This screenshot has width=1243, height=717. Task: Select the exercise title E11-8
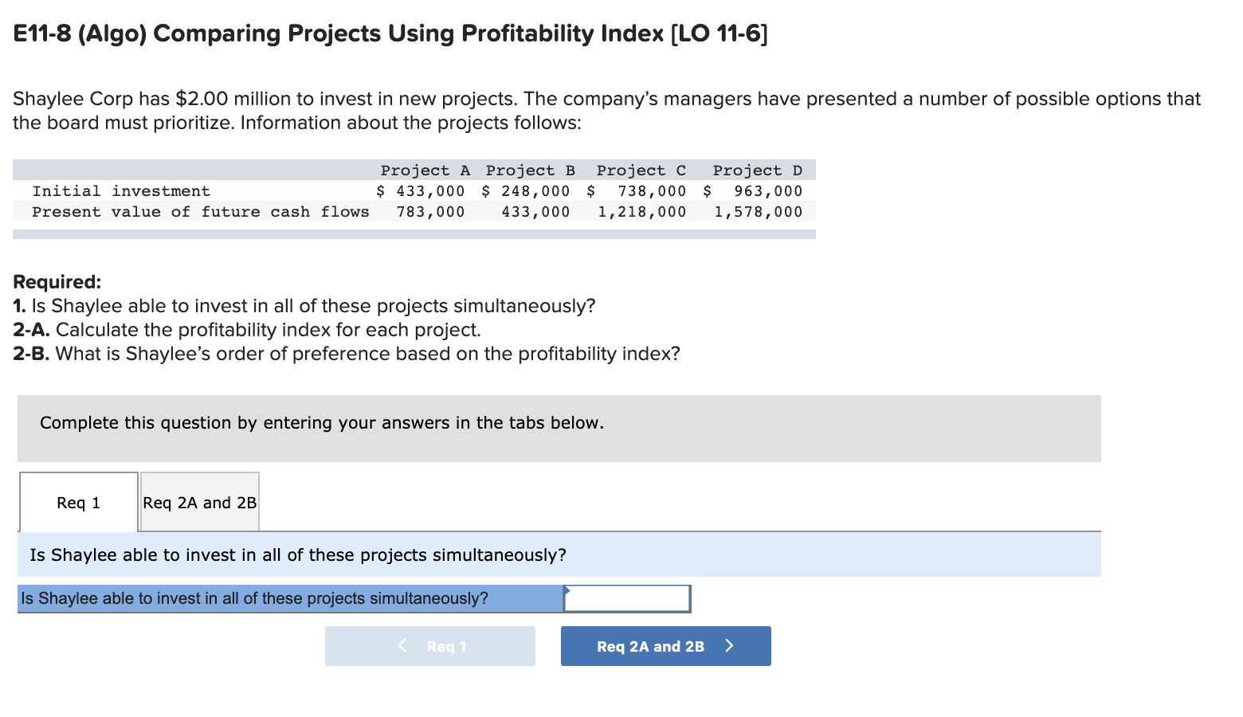(390, 33)
